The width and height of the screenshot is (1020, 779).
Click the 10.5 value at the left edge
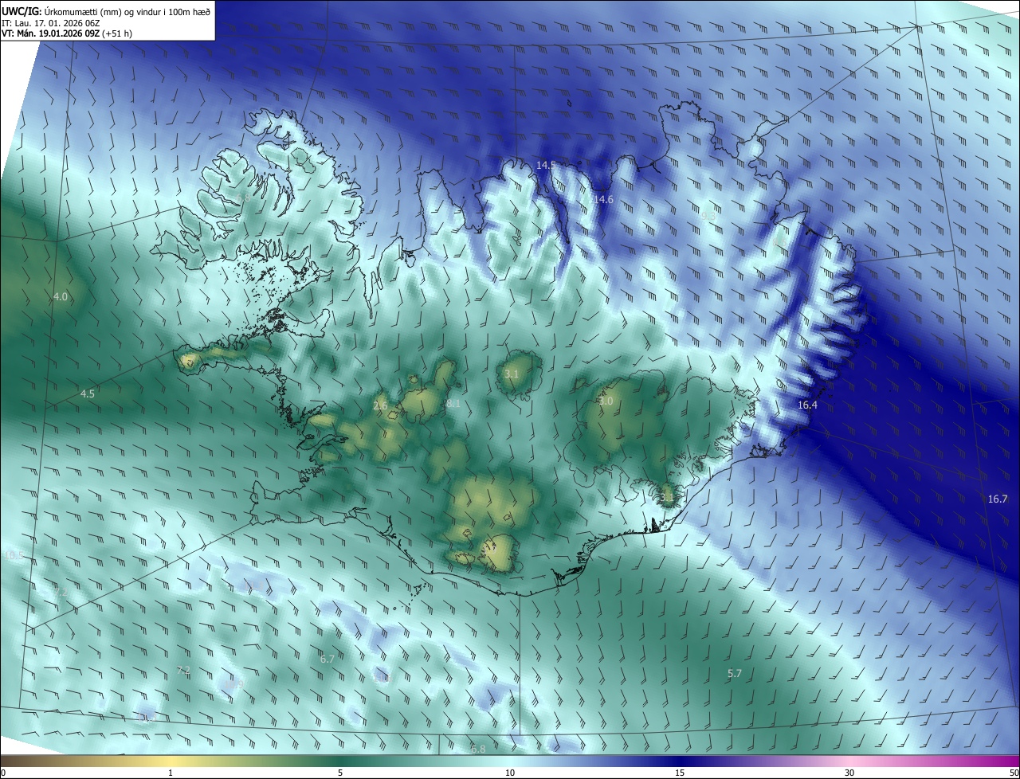13,555
